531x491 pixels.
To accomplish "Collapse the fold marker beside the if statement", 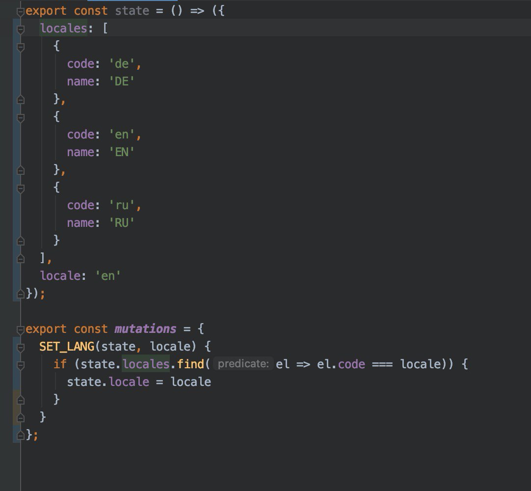I will (21, 365).
